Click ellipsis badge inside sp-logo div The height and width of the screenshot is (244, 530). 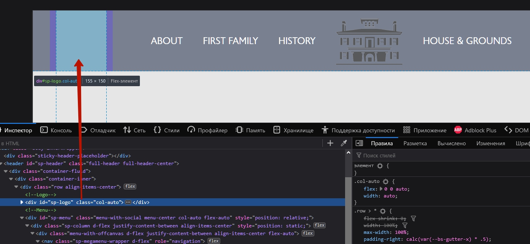128,202
